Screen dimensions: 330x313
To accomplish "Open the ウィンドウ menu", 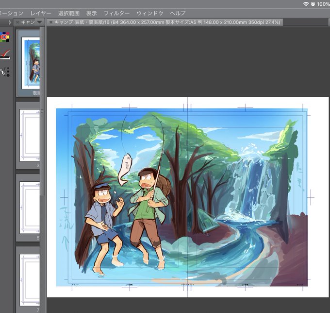I will 150,13.
